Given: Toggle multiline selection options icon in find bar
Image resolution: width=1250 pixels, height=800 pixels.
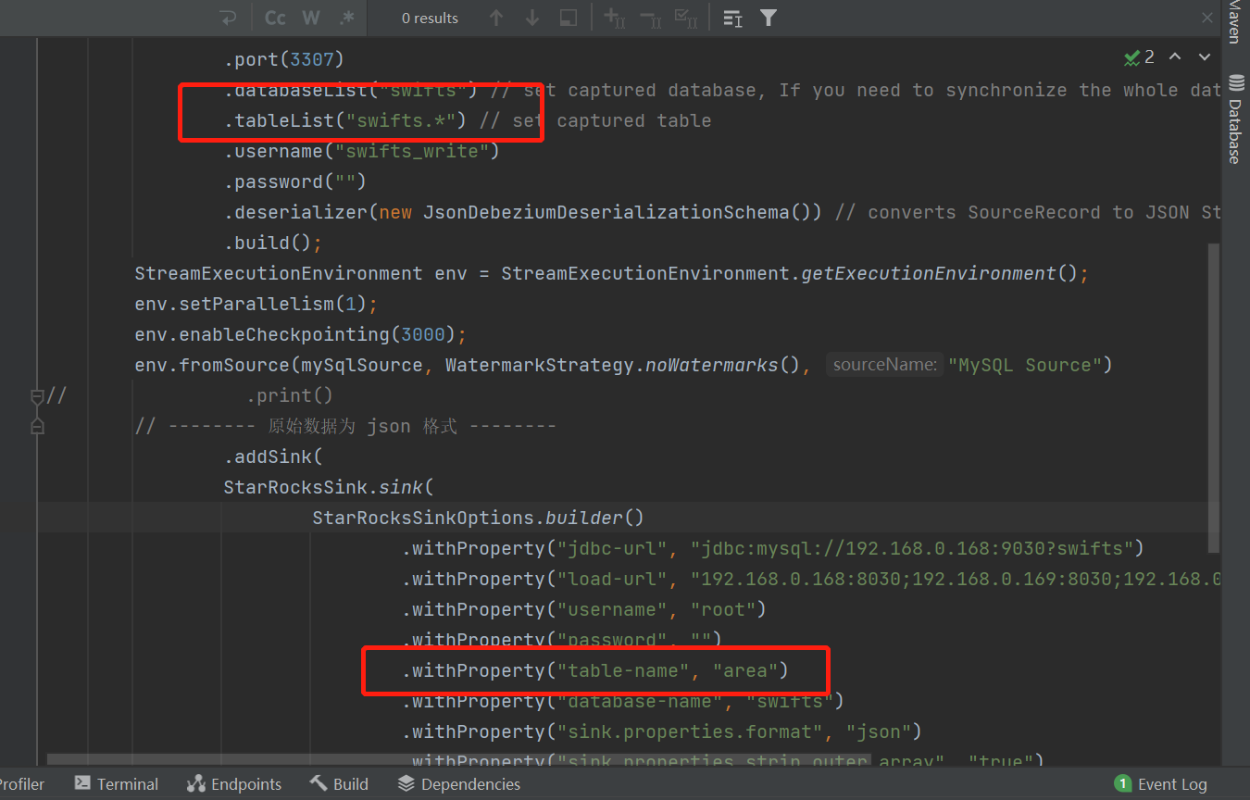Looking at the screenshot, I should pos(732,18).
